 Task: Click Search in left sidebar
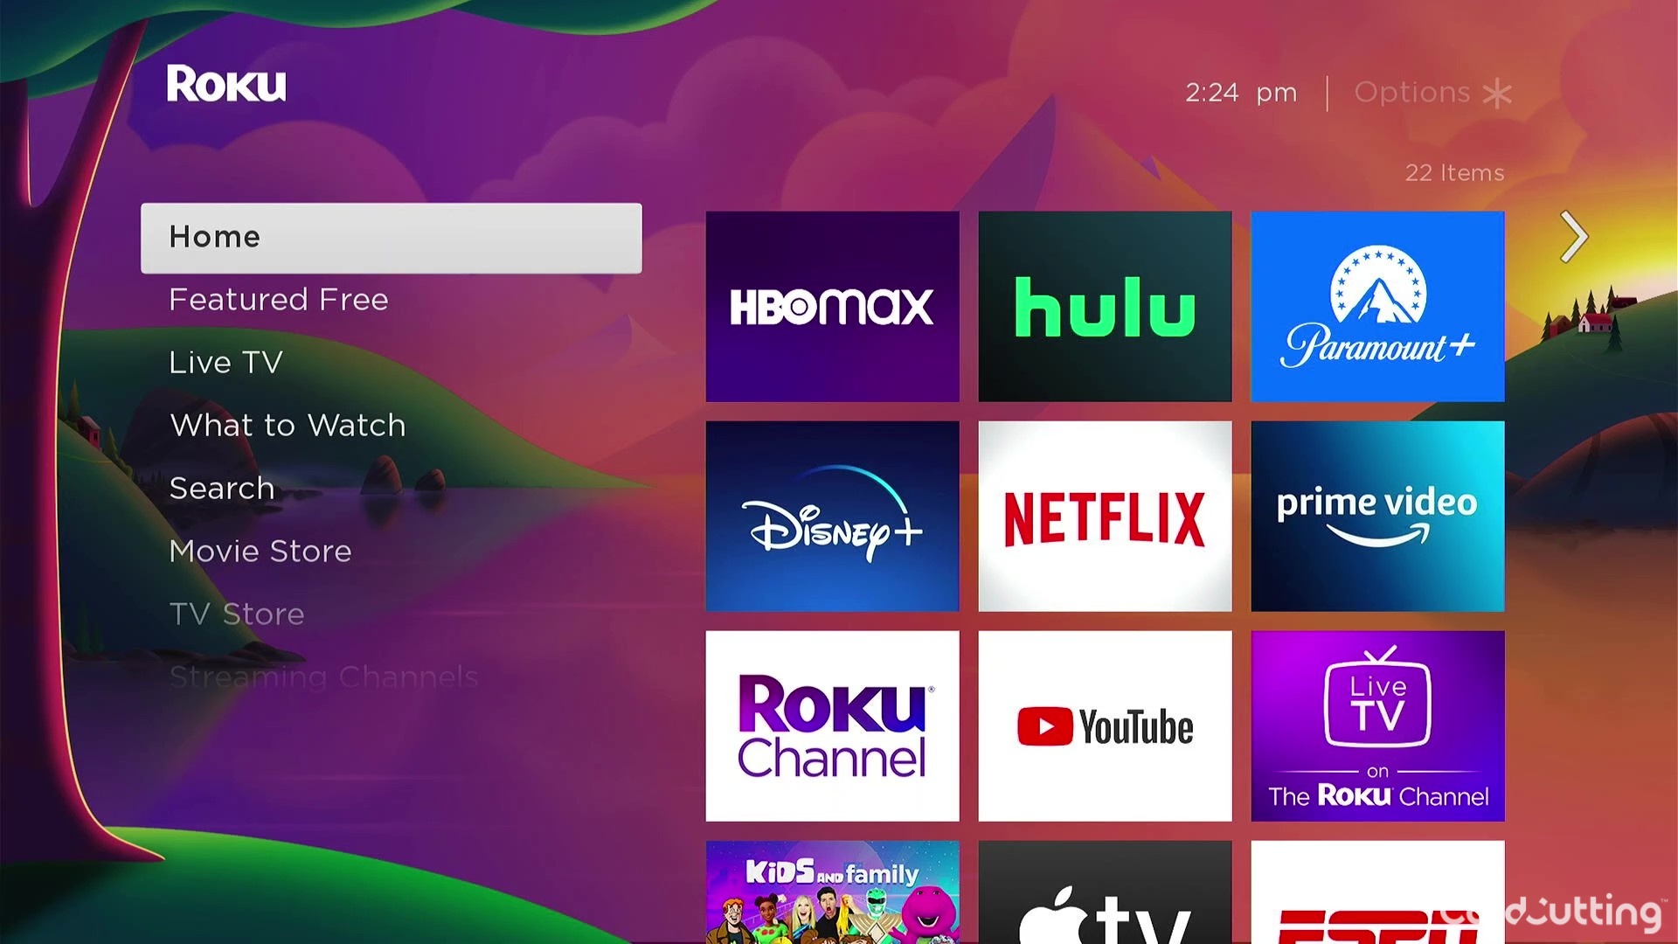221,488
